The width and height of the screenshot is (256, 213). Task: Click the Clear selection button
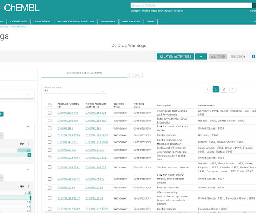point(136,75)
